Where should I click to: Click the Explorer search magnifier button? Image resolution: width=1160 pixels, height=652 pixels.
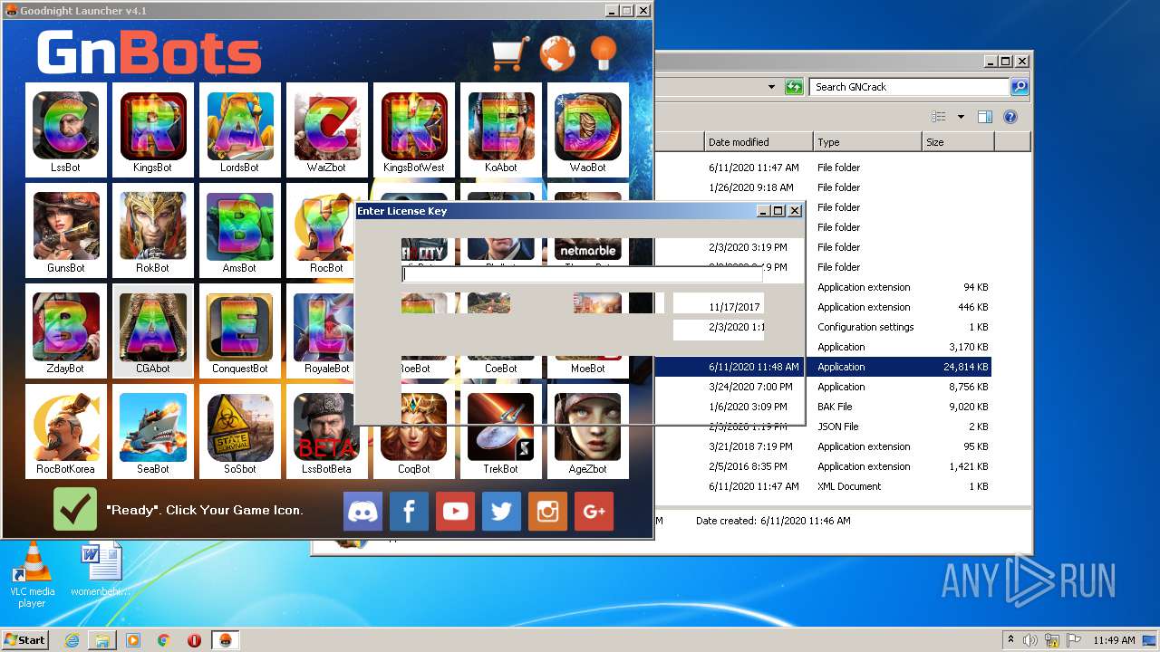tap(1020, 87)
